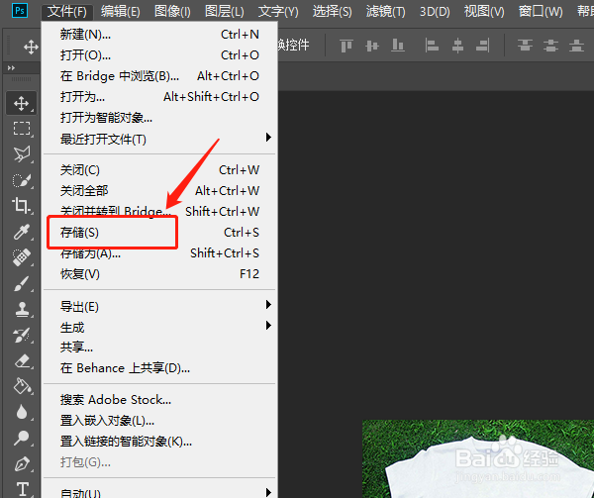The width and height of the screenshot is (594, 498).
Task: Click align top edges icon
Action: click(x=346, y=46)
